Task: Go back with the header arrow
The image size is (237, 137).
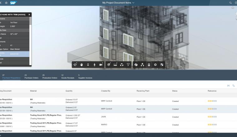Action: coord(1,3)
